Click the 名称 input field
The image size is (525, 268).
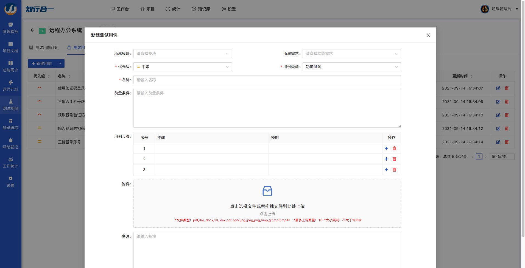click(x=267, y=80)
